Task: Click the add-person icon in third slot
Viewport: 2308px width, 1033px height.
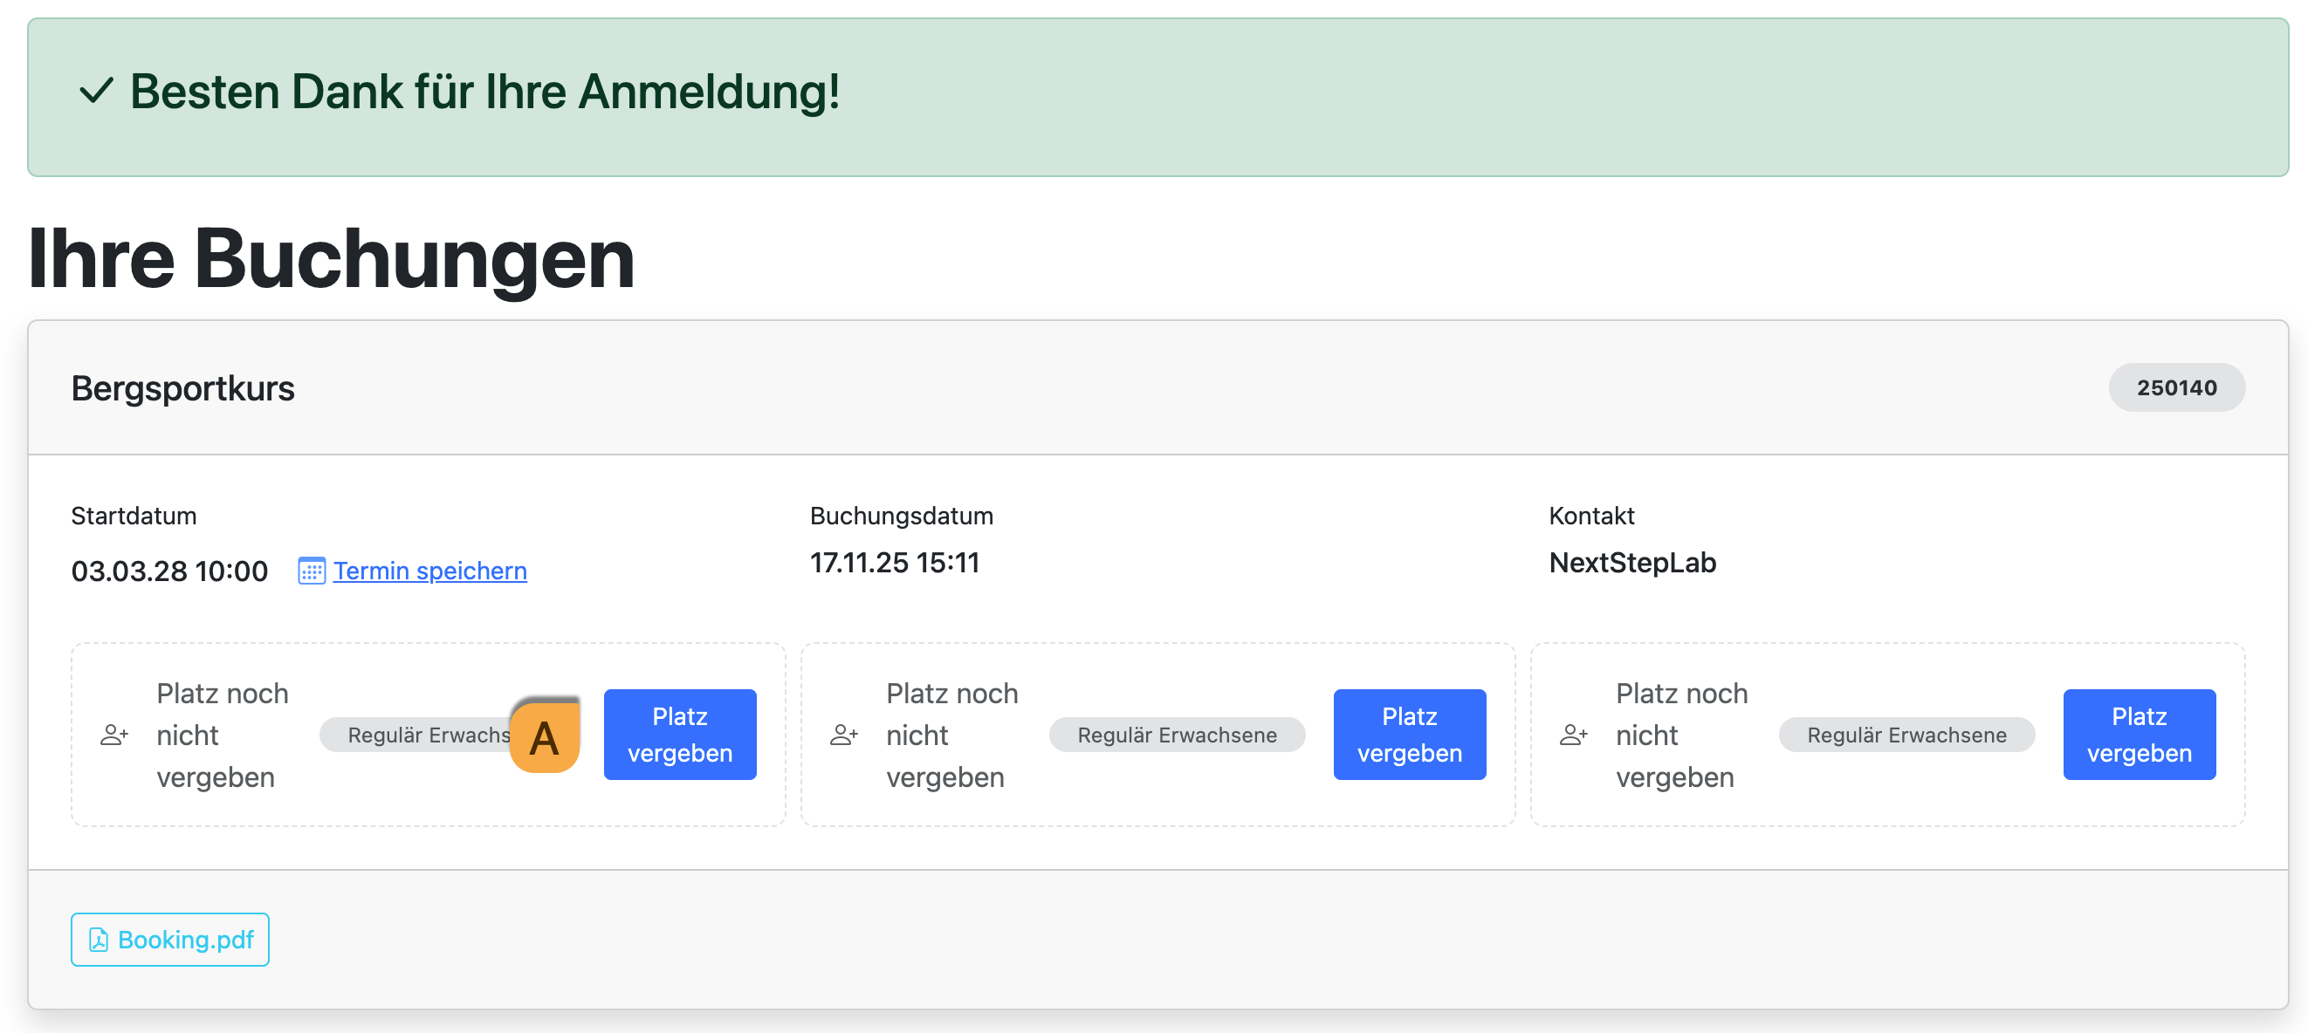Action: (x=1573, y=735)
